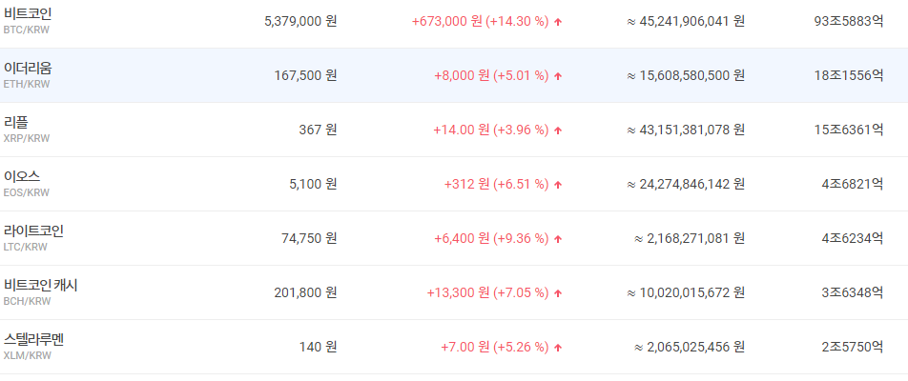Click the red up arrow for Ripple
The image size is (908, 381).
558,130
